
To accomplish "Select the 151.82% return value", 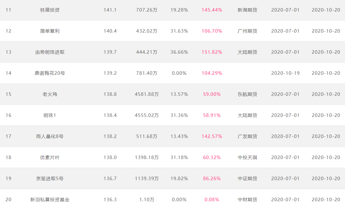I will tap(212, 52).
